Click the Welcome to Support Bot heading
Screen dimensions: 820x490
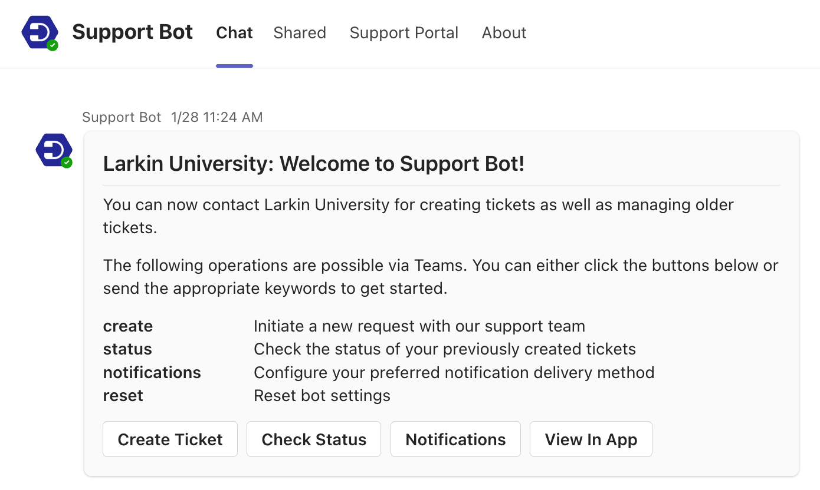(x=314, y=164)
